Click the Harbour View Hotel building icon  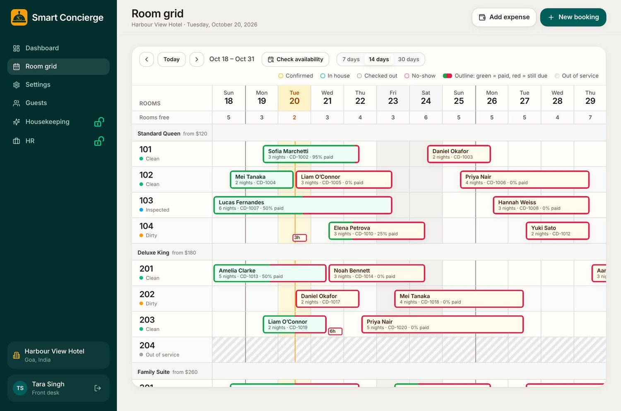[17, 356]
